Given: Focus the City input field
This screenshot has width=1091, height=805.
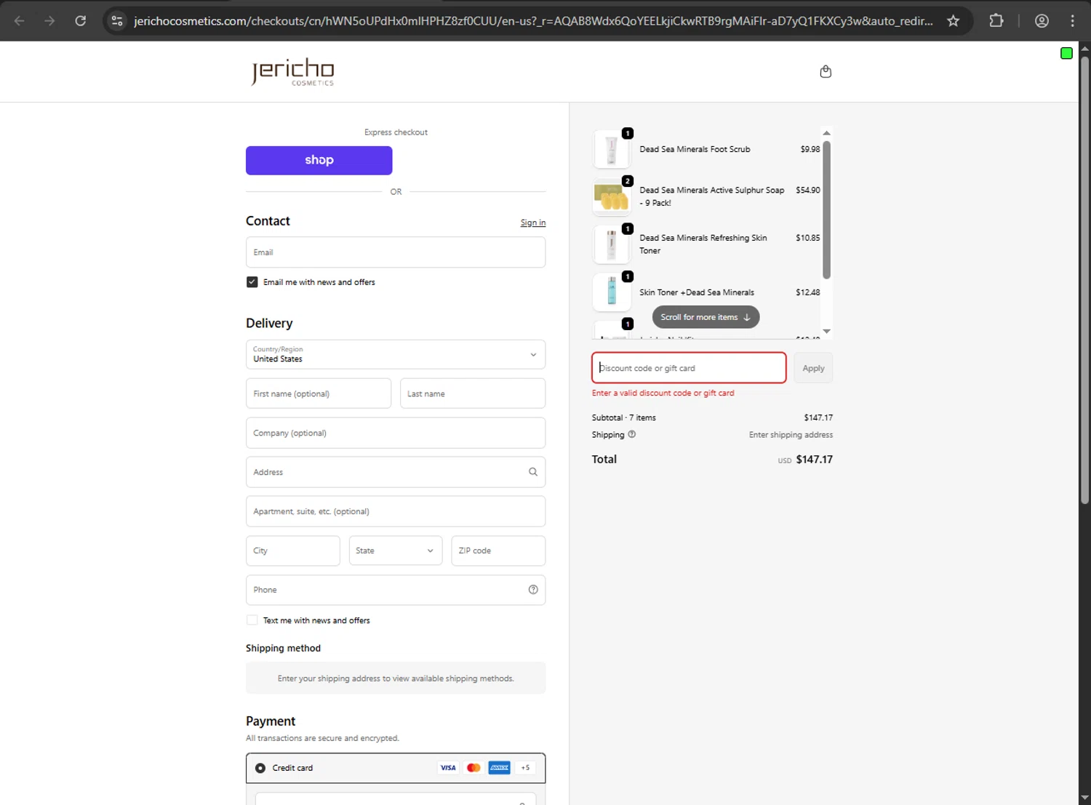Looking at the screenshot, I should (x=293, y=550).
